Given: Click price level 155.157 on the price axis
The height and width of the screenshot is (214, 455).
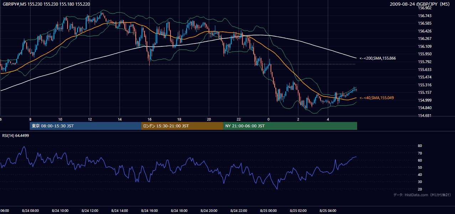Looking at the screenshot, I should (x=425, y=92).
